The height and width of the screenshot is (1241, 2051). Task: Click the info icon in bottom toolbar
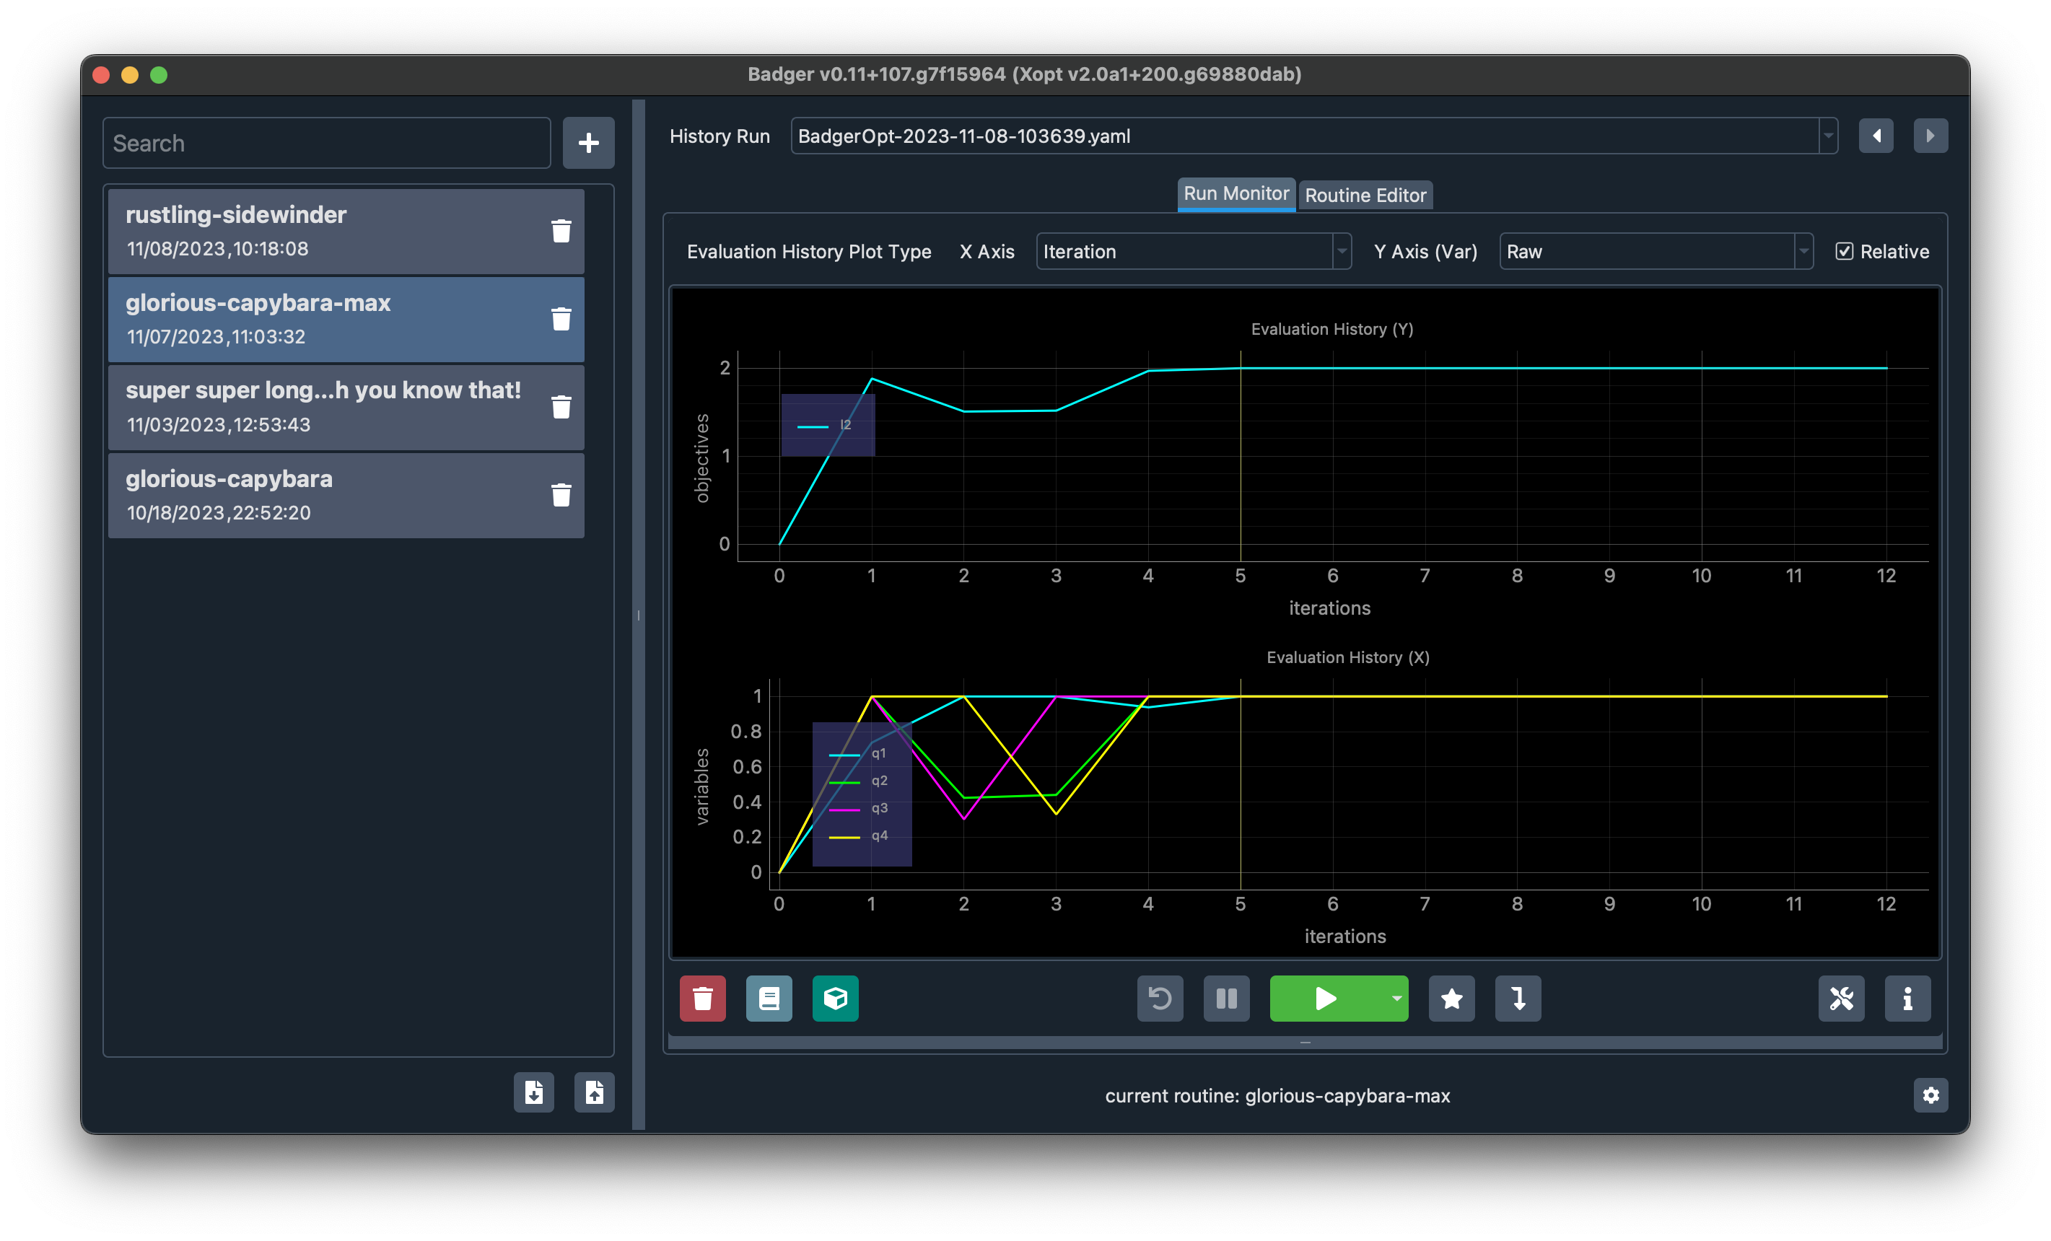(x=1906, y=999)
